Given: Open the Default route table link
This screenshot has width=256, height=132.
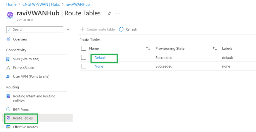Looking at the screenshot, I should 100,58.
